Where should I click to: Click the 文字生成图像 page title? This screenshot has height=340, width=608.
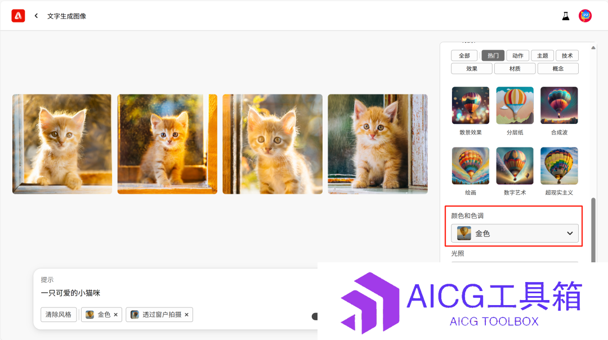click(66, 16)
